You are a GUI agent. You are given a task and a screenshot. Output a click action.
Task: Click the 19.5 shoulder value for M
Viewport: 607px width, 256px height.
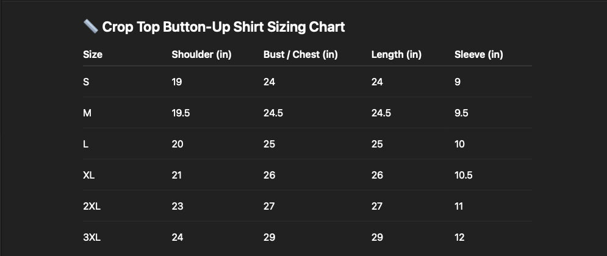pos(181,113)
